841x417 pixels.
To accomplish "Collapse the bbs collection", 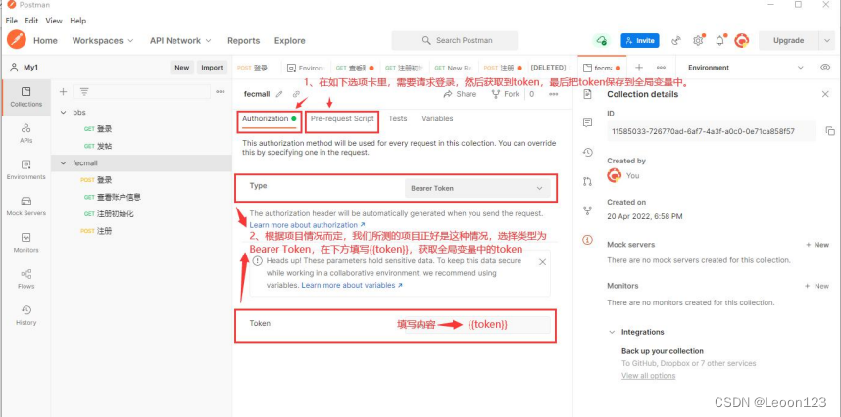I will click(x=64, y=112).
